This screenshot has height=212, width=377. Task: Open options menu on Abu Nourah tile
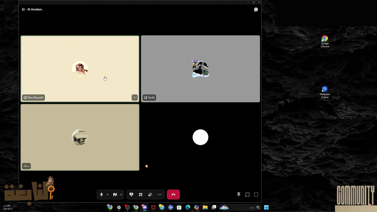click(x=135, y=97)
